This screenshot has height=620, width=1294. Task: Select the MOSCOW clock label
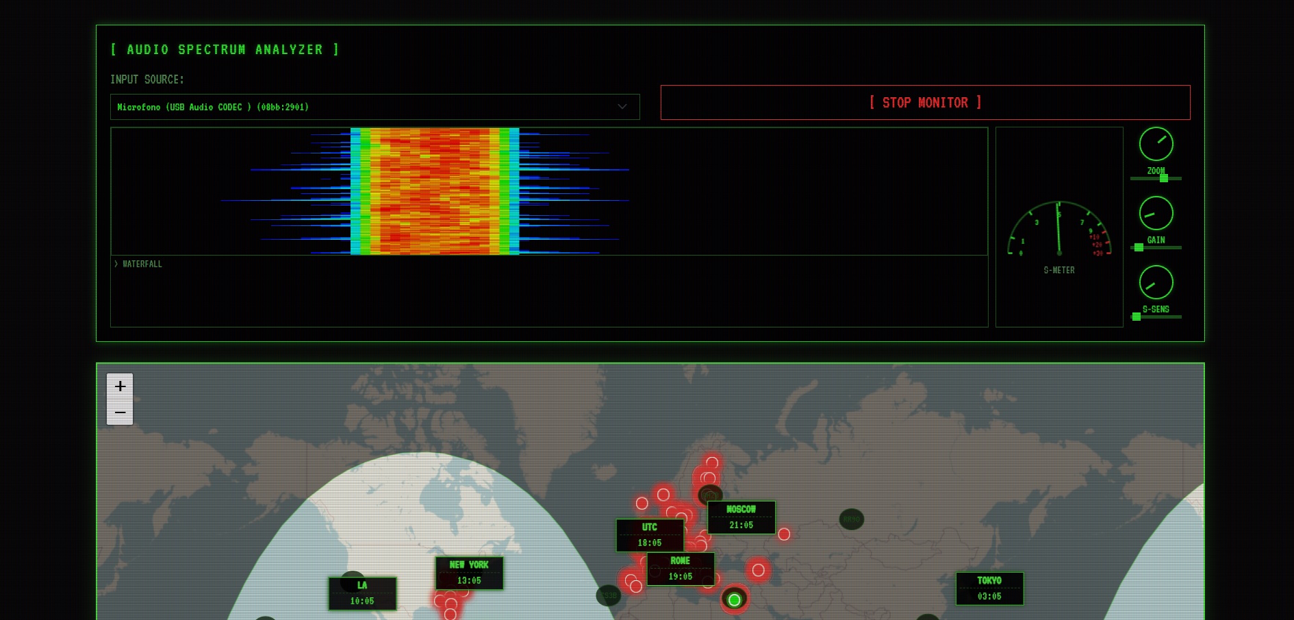click(x=741, y=517)
